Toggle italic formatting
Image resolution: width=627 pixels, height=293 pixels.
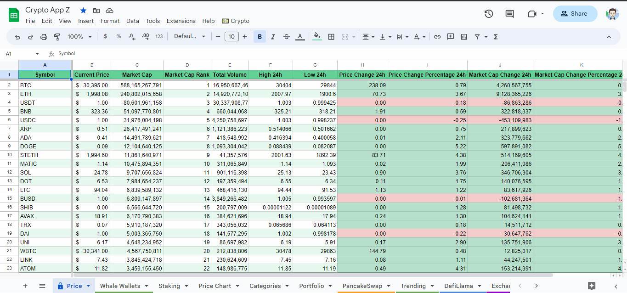coord(273,37)
